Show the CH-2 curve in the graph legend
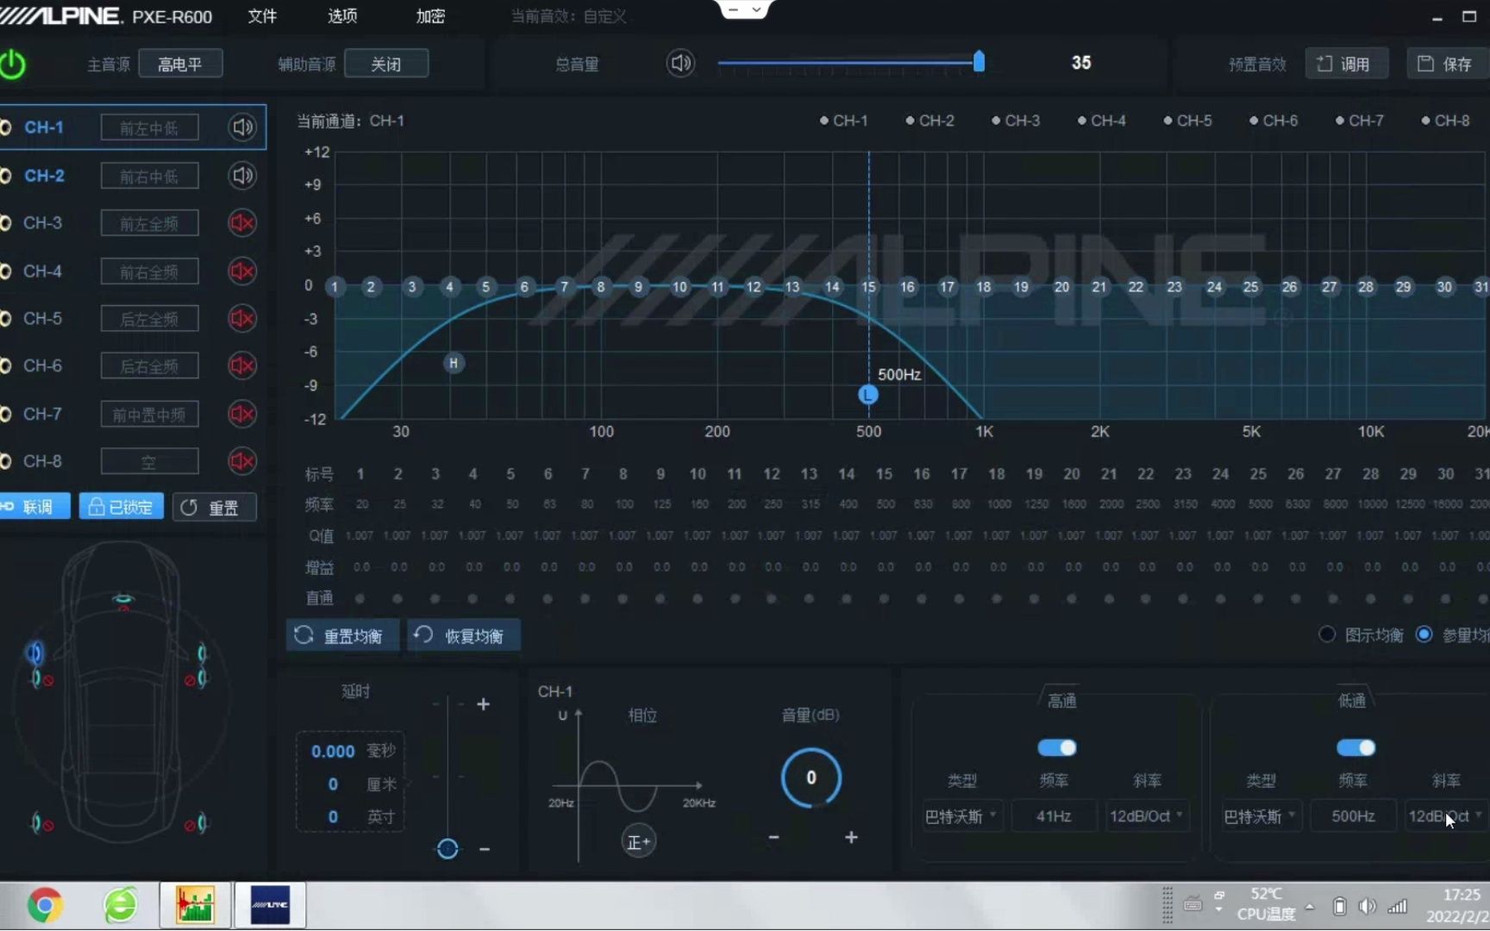Image resolution: width=1490 pixels, height=931 pixels. click(x=930, y=121)
